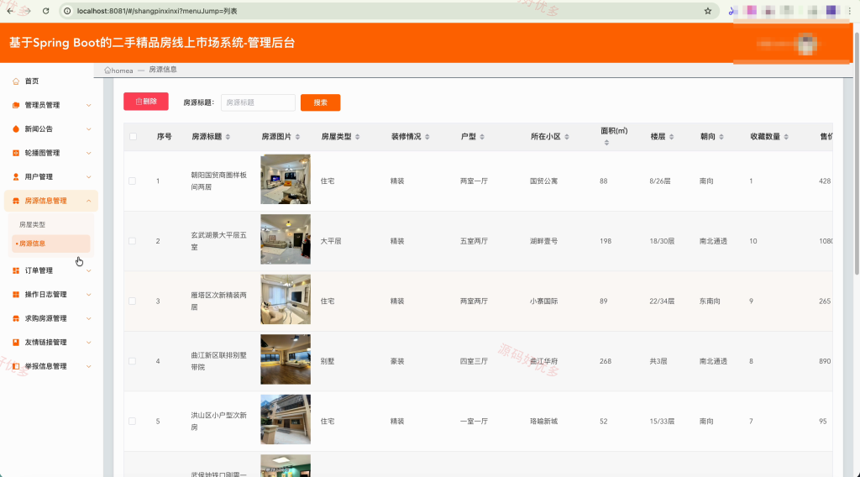
Task: Expand the 操作日志管理 menu chevron
Action: tap(88, 295)
